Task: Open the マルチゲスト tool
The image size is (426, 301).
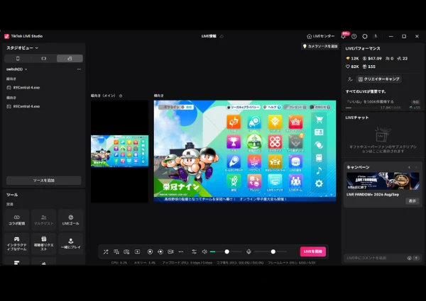Action: pos(44,220)
